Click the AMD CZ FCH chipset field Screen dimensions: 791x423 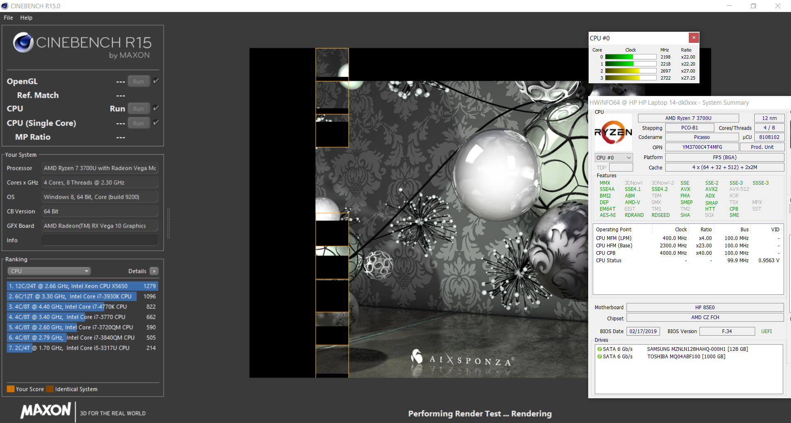705,317
